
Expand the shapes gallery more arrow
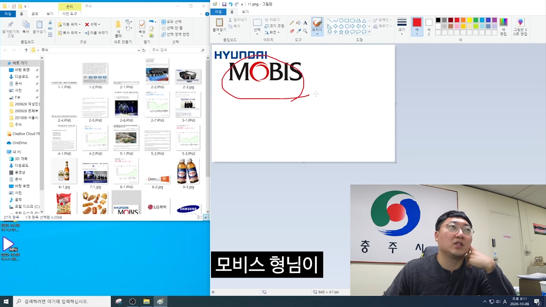click(369, 32)
